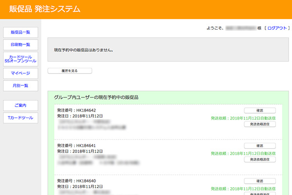Image resolution: width=292 pixels, height=195 pixels.
Task: Open the ご案内 sidebar page
Action: (20, 105)
